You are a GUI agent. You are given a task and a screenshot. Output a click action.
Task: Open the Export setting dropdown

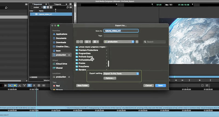pos(121,74)
